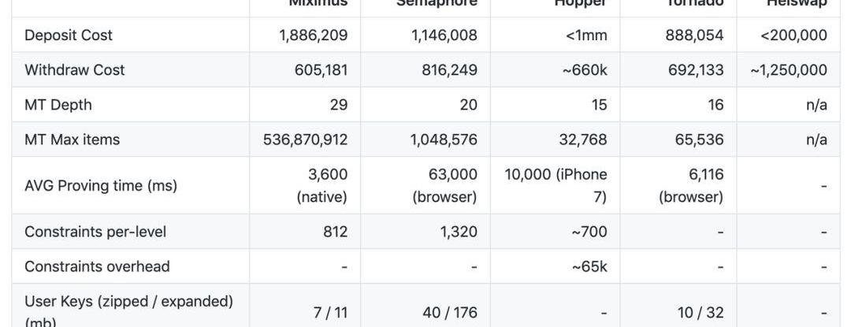Select the Constraints overhead row label

click(97, 266)
